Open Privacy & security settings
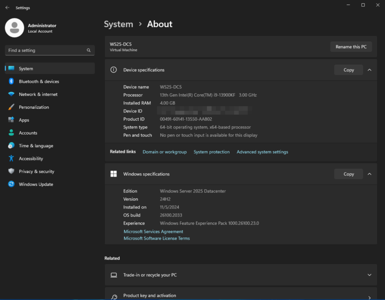 pyautogui.click(x=50, y=171)
